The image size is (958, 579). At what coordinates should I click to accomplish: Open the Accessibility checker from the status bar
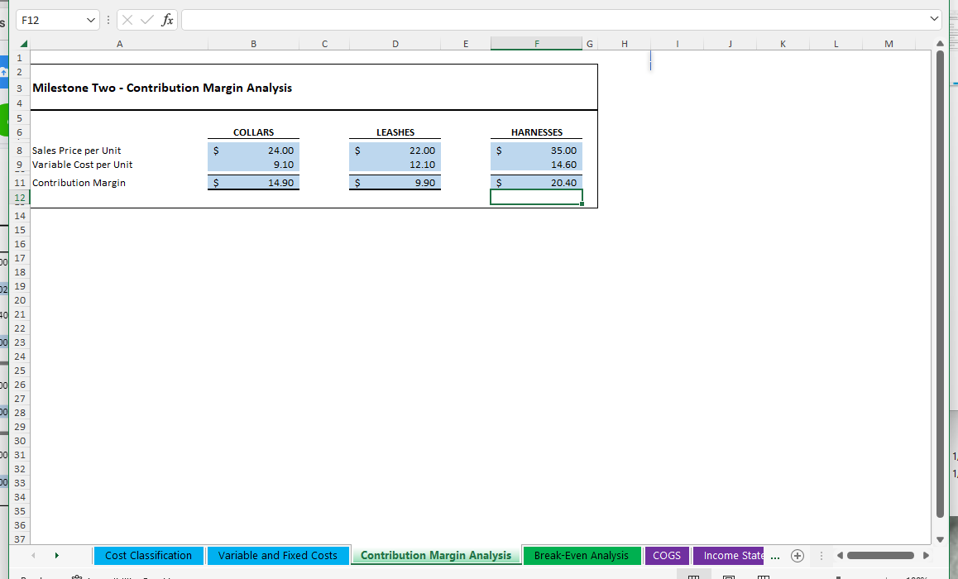point(77,577)
